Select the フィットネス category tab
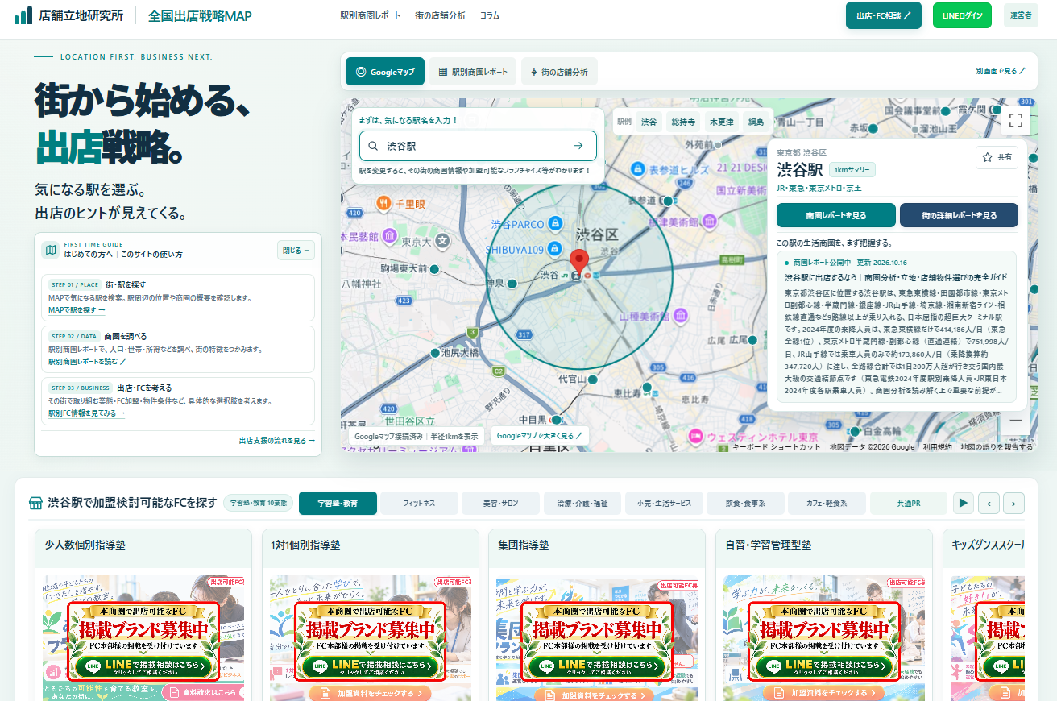The height and width of the screenshot is (701, 1057). click(419, 503)
